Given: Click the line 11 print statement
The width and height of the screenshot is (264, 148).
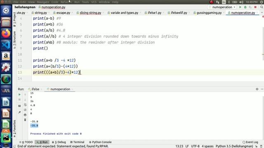Looking at the screenshot, I should [x=54, y=60].
